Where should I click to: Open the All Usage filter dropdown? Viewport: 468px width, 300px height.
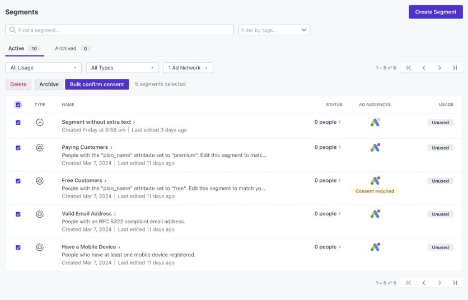pyautogui.click(x=43, y=68)
